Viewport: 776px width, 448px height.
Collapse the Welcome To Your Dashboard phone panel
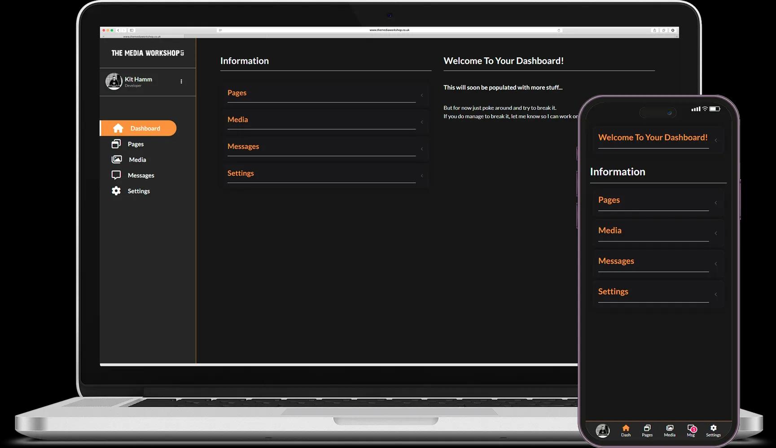point(715,141)
